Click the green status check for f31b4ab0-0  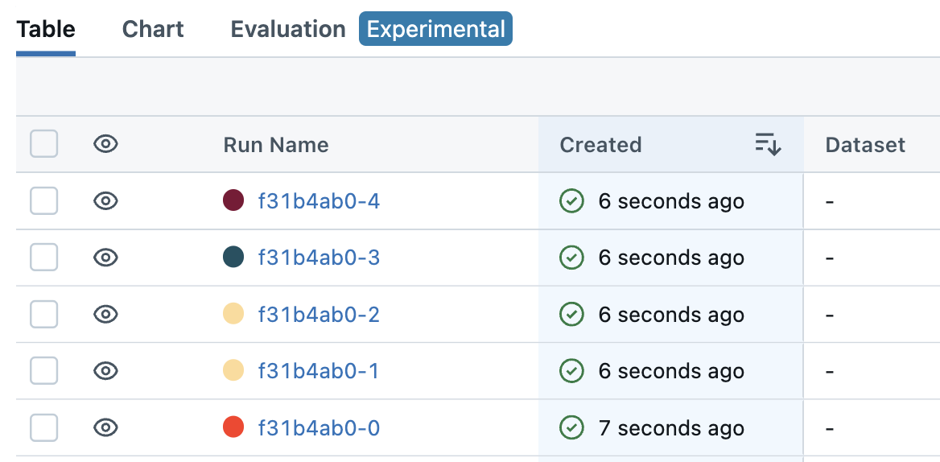[571, 428]
